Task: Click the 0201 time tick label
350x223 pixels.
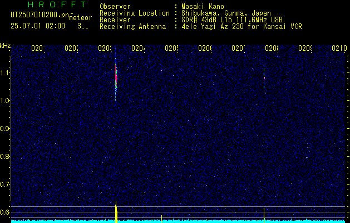Action: pos(38,48)
